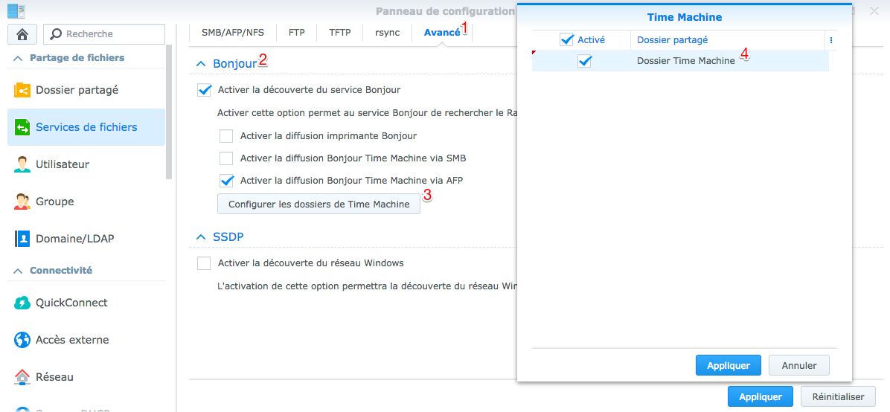Uncheck Activer la découverte du service Bonjour

204,90
